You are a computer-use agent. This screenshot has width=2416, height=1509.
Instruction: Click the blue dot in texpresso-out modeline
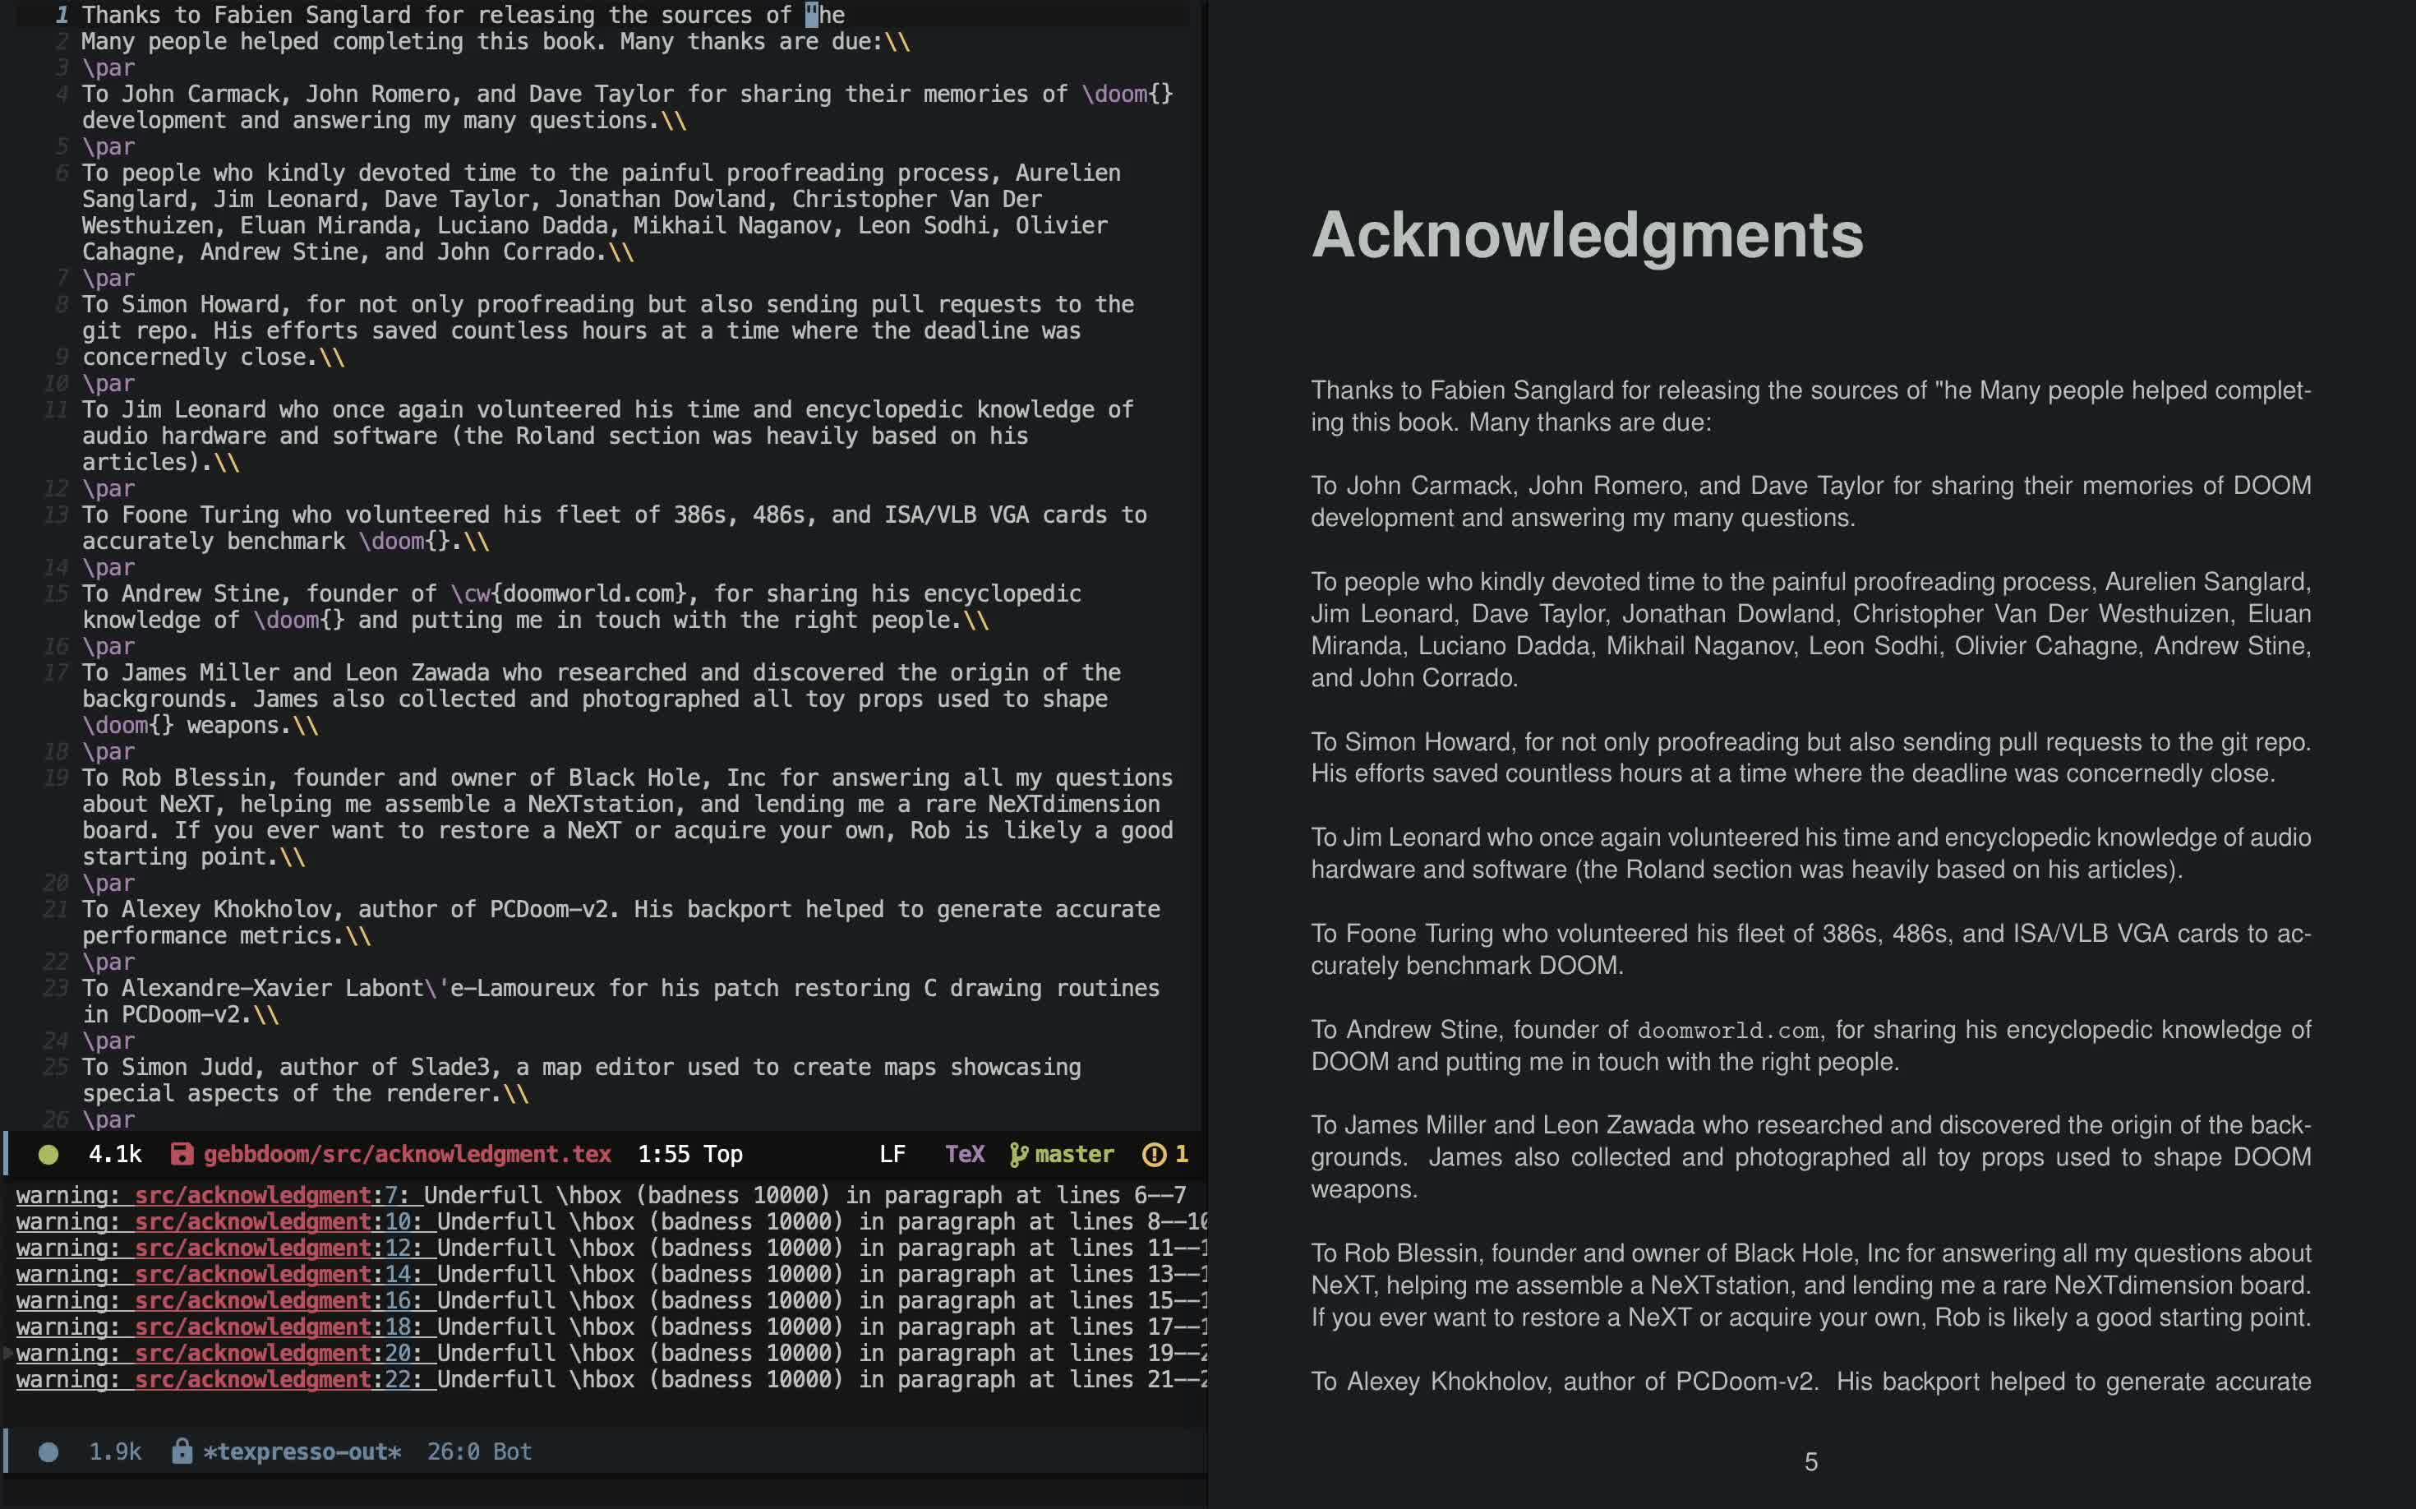coord(48,1452)
